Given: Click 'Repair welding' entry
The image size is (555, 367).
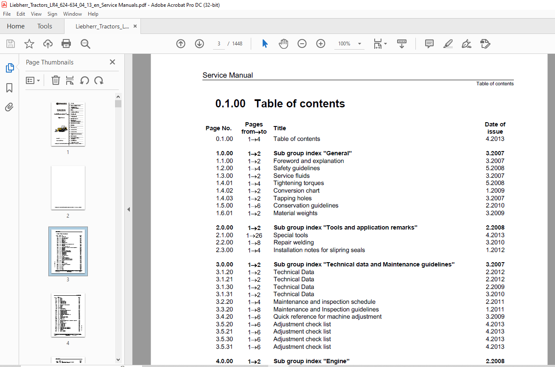Looking at the screenshot, I should pyautogui.click(x=293, y=243).
